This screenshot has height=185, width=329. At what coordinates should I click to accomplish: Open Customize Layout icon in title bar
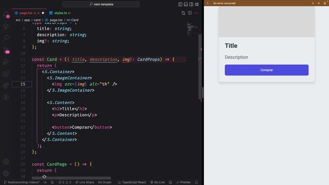click(x=196, y=4)
